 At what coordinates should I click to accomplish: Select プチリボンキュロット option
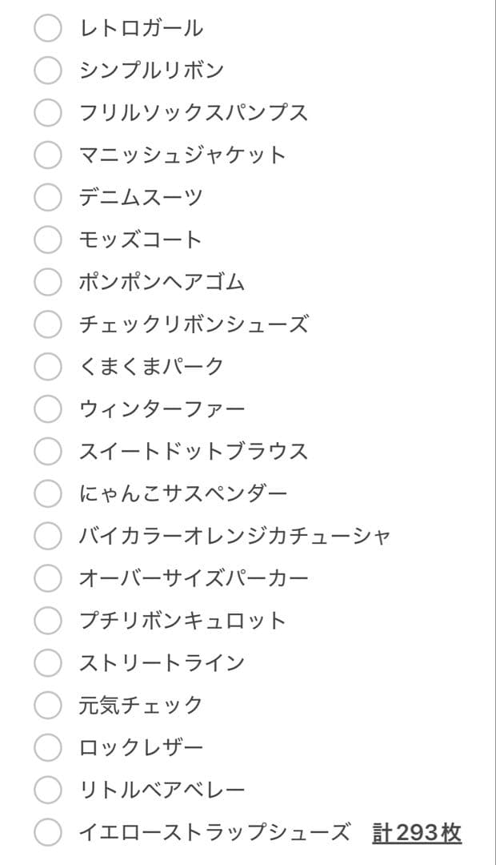(46, 621)
